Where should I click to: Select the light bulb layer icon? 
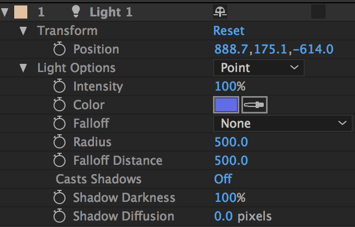[76, 11]
